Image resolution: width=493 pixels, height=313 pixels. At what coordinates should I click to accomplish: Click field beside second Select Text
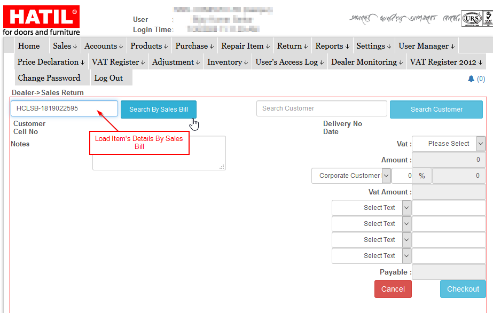tap(449, 224)
